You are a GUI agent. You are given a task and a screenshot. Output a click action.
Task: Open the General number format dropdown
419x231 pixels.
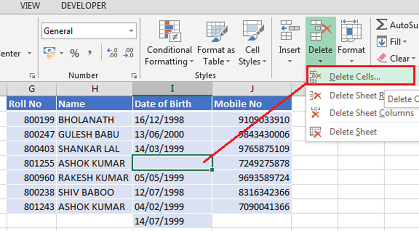(131, 31)
